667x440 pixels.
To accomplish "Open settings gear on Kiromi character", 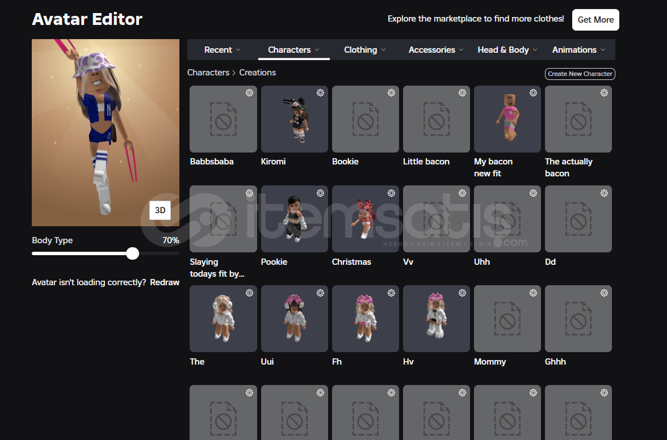I will [320, 92].
